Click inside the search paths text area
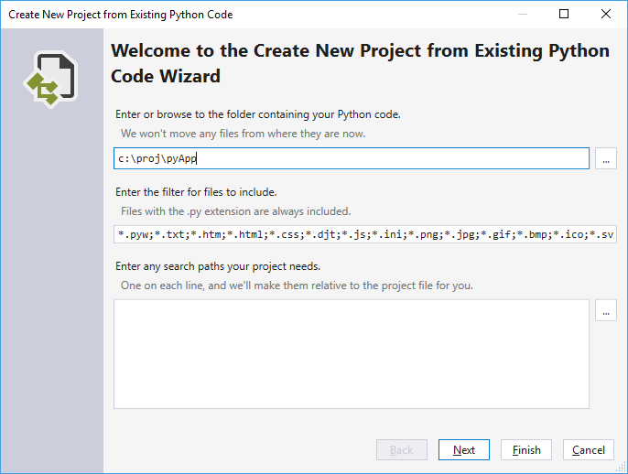 [351, 353]
